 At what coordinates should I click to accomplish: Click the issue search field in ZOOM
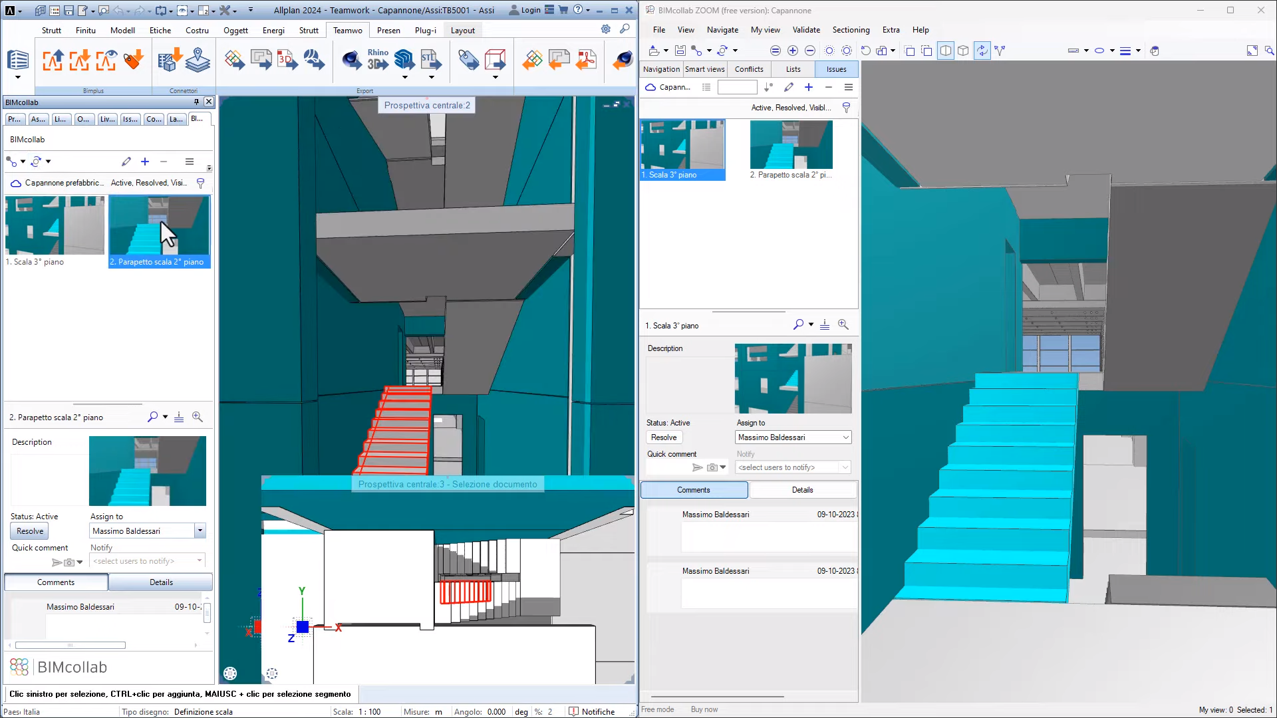(x=737, y=87)
